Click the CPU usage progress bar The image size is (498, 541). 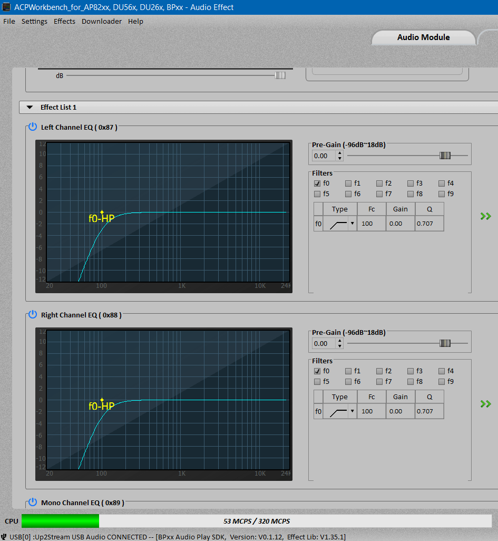click(x=257, y=521)
